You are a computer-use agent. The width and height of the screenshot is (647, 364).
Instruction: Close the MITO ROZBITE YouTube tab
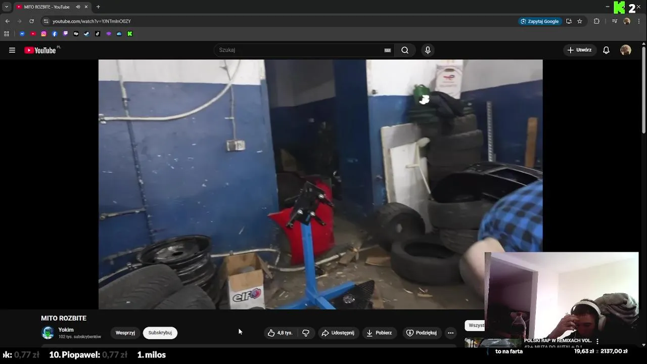pyautogui.click(x=86, y=7)
